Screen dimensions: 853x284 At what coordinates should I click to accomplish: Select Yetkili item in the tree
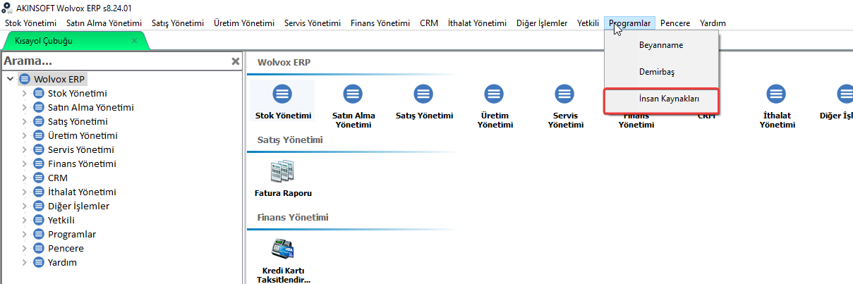(61, 220)
